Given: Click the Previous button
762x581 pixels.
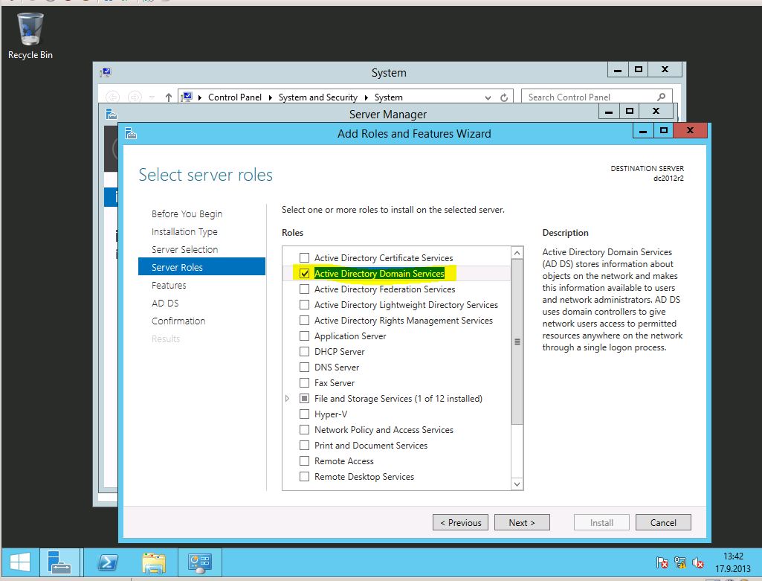Looking at the screenshot, I should pyautogui.click(x=460, y=523).
